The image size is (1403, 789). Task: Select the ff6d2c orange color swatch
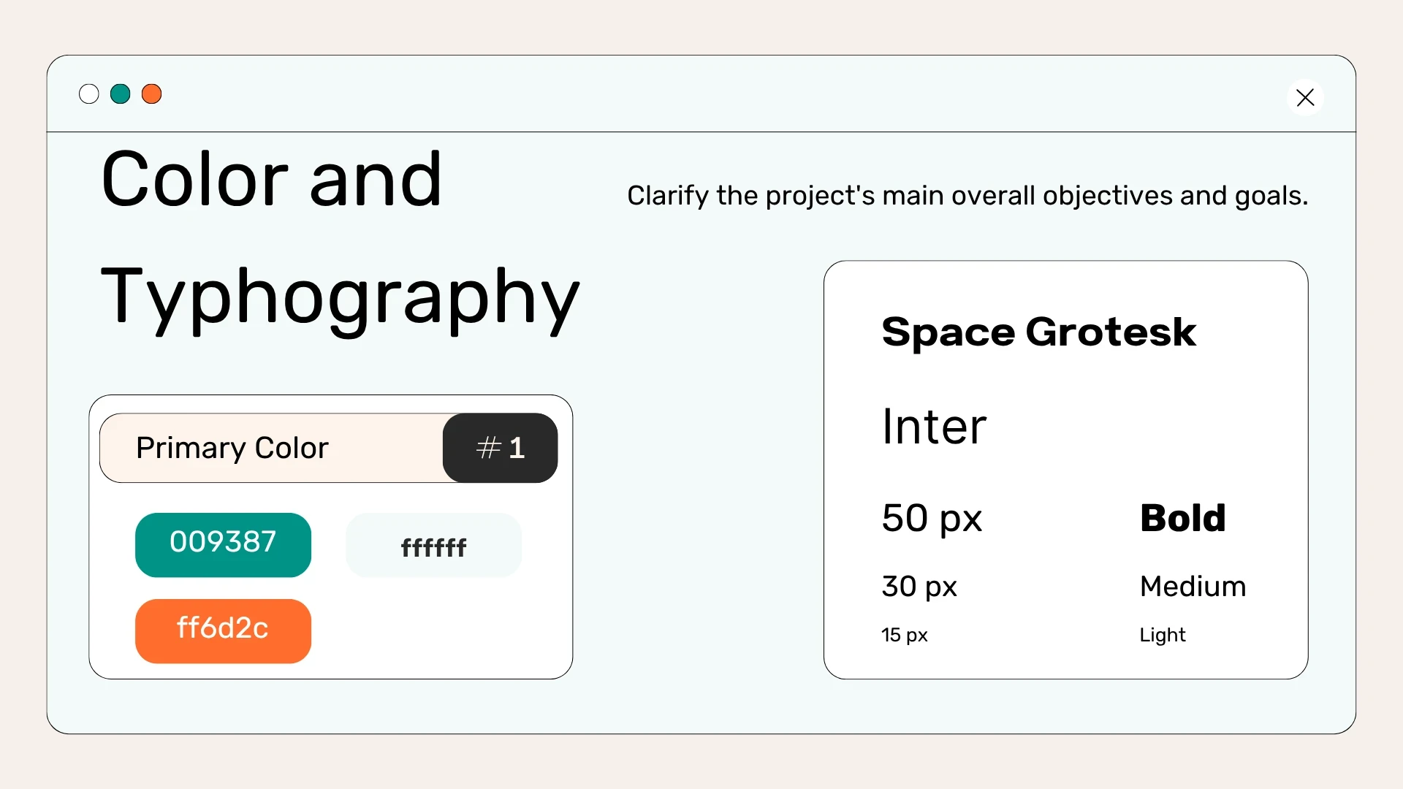223,630
